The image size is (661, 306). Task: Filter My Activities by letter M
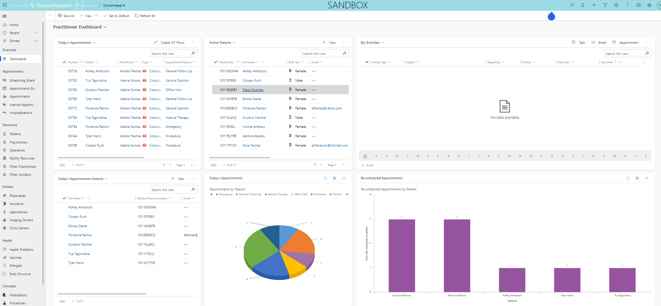point(509,156)
